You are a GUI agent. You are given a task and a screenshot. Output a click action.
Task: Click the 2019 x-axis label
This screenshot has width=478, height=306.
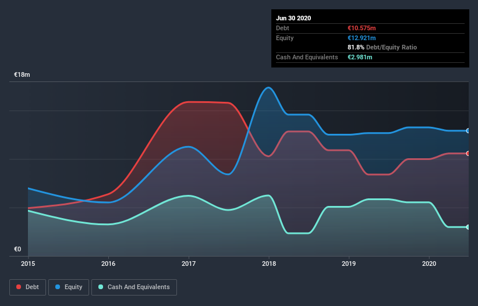349,264
